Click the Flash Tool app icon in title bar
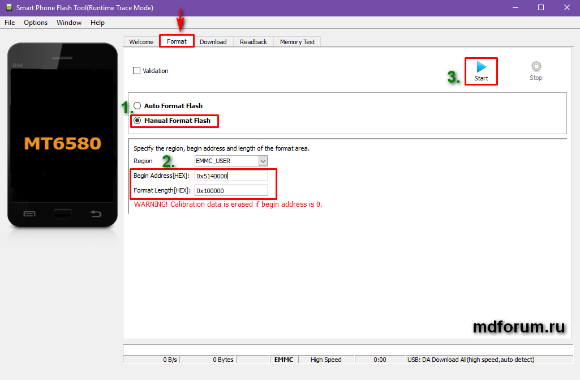The image size is (580, 380). [x=9, y=7]
